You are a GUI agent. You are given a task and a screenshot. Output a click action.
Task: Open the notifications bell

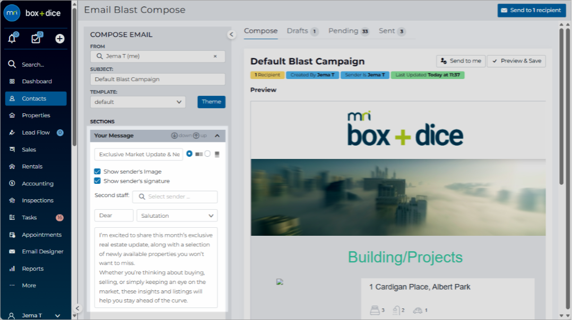(x=12, y=38)
